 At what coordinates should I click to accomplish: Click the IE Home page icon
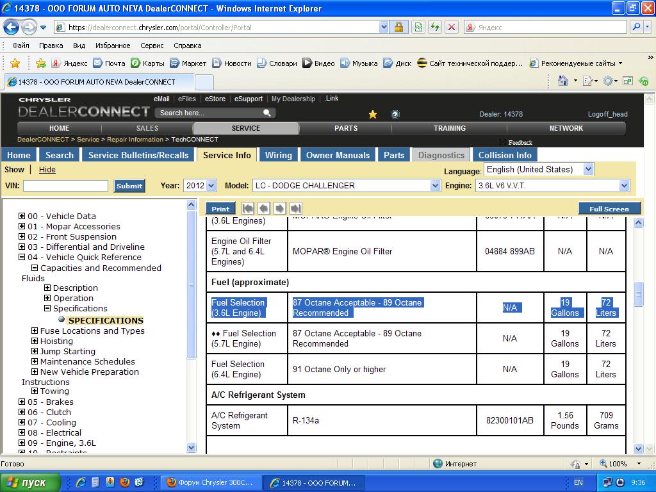(x=563, y=81)
